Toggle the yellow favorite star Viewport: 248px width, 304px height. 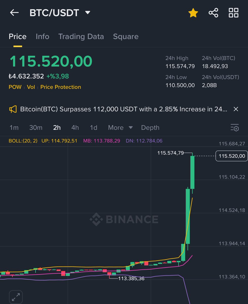pyautogui.click(x=193, y=13)
